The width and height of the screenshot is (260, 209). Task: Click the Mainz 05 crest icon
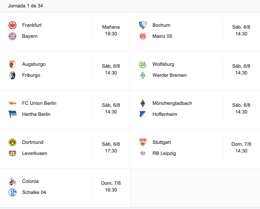(143, 36)
